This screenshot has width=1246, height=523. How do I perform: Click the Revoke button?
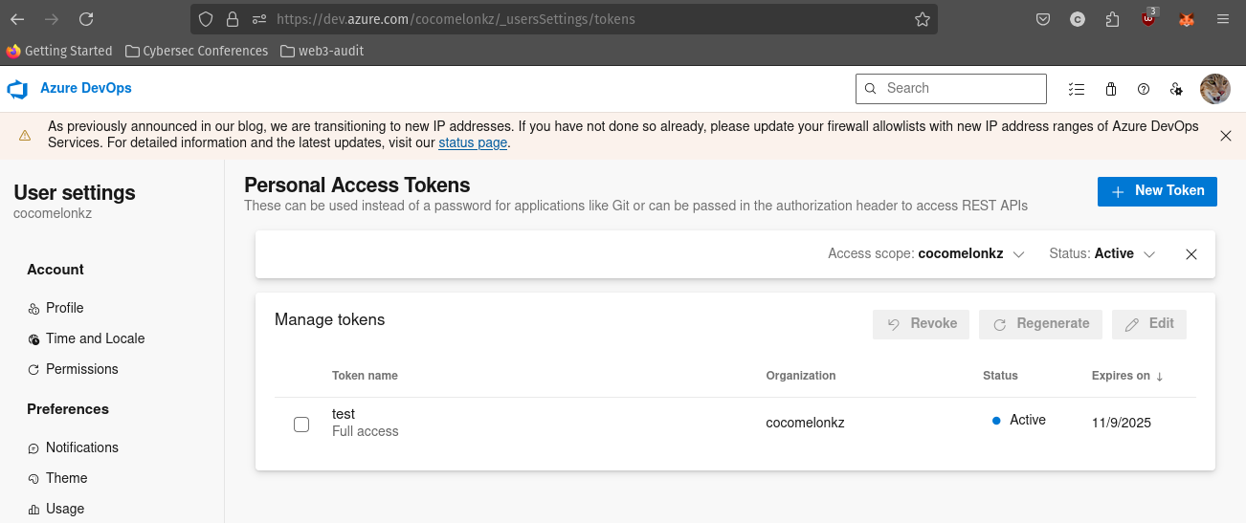921,324
